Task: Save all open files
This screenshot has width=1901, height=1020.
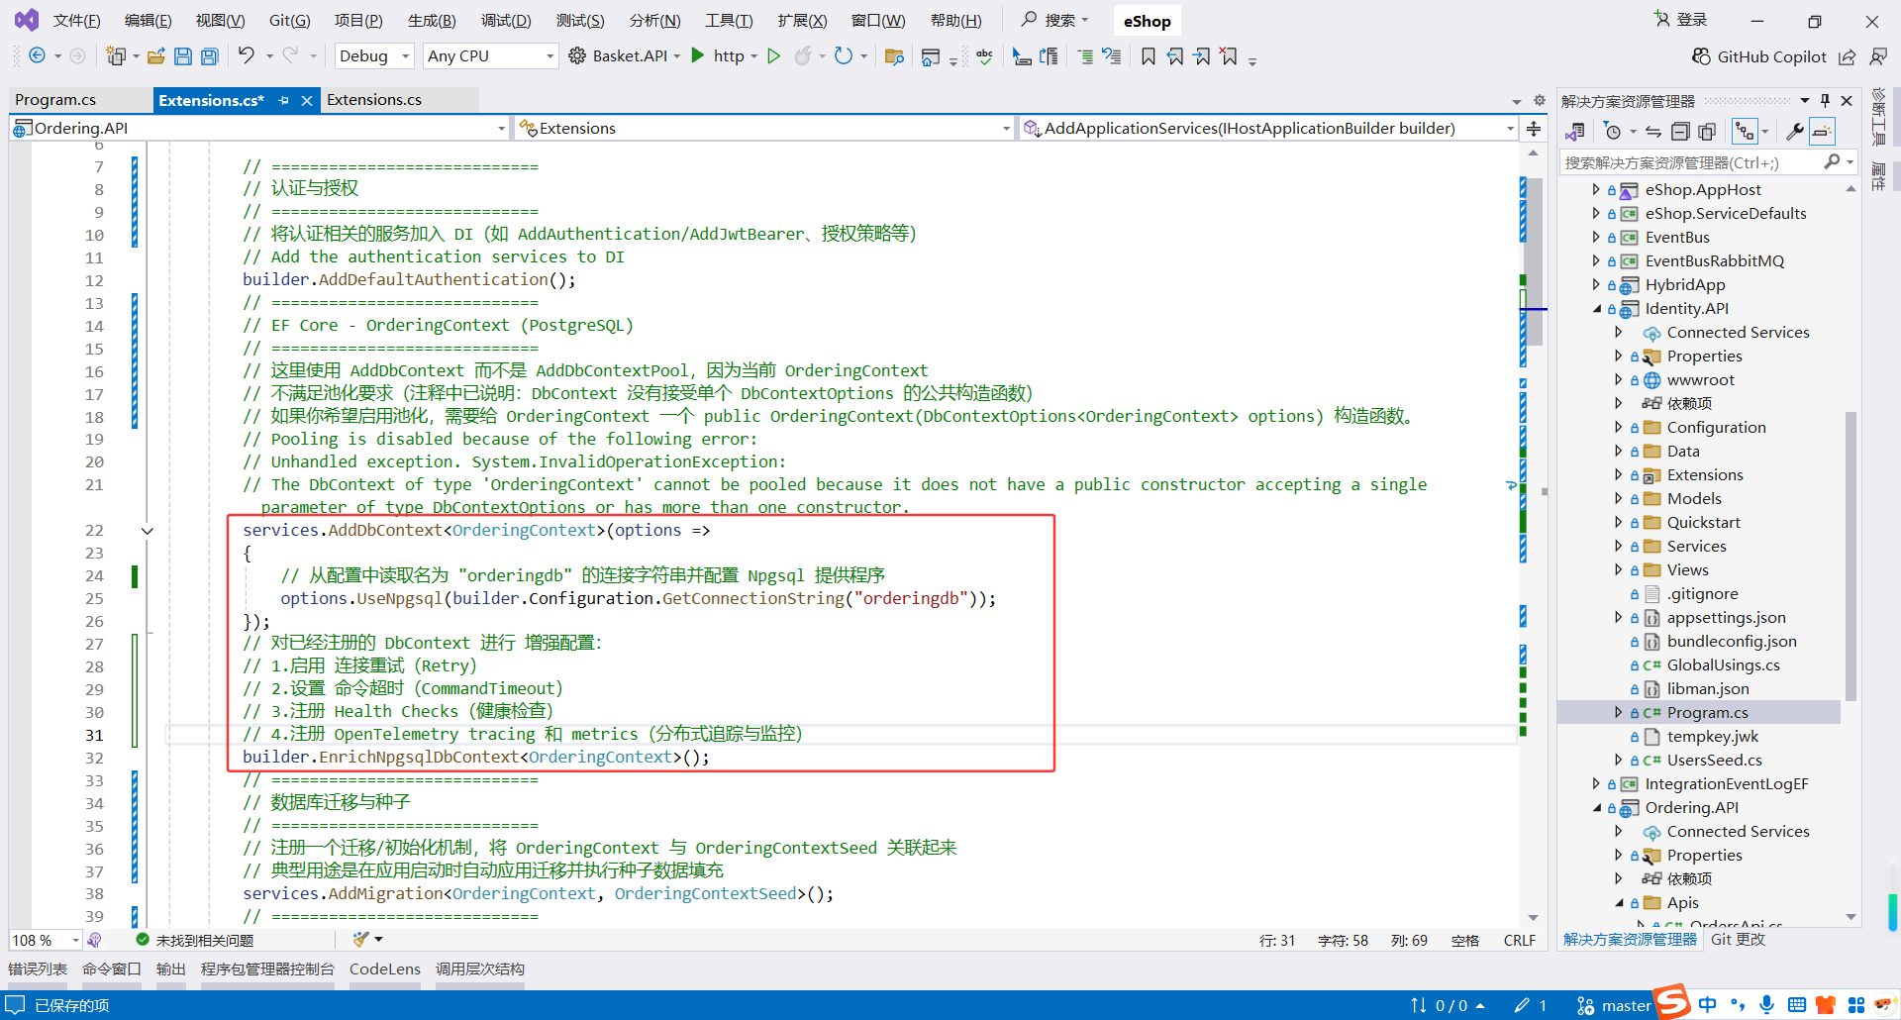Action: click(x=209, y=56)
